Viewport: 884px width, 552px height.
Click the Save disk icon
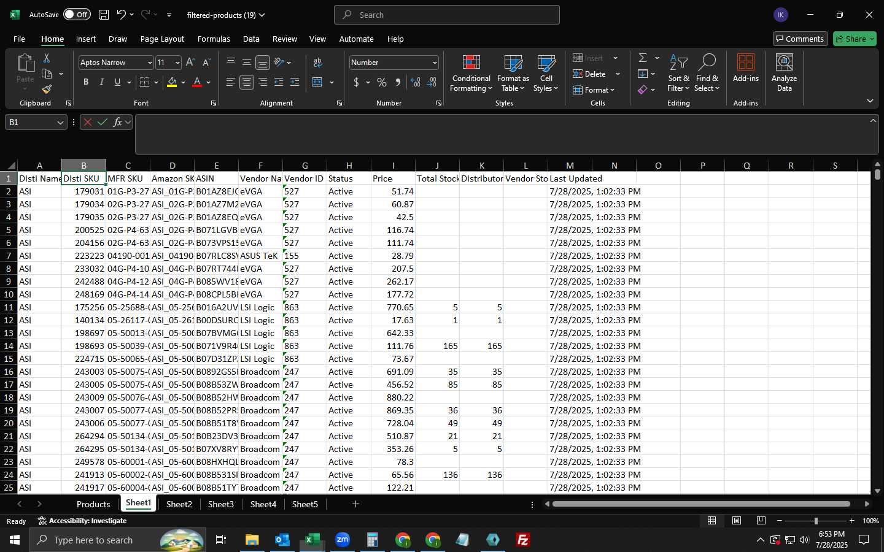(104, 15)
